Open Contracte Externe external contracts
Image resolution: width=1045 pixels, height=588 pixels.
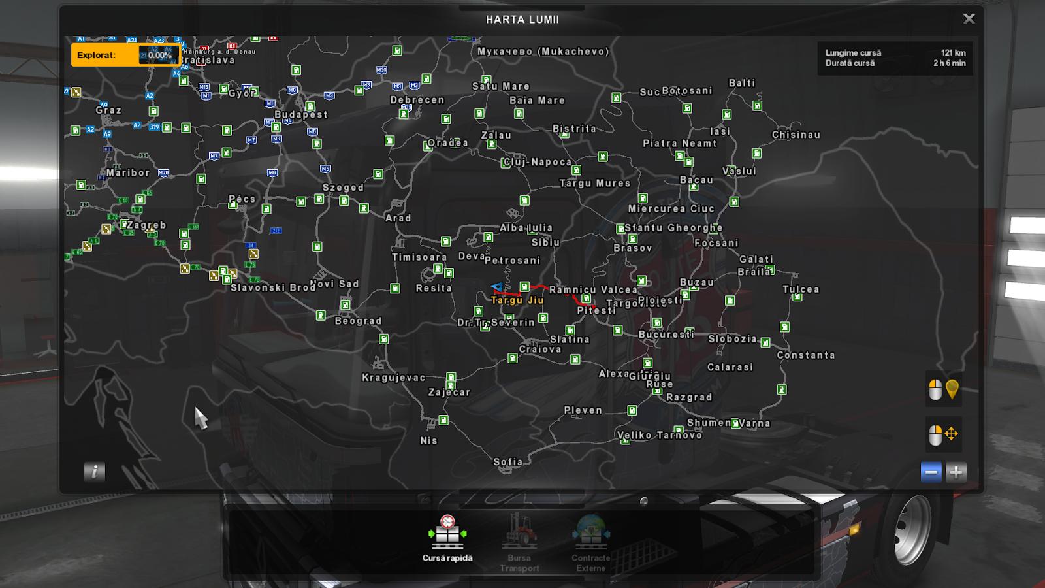590,542
